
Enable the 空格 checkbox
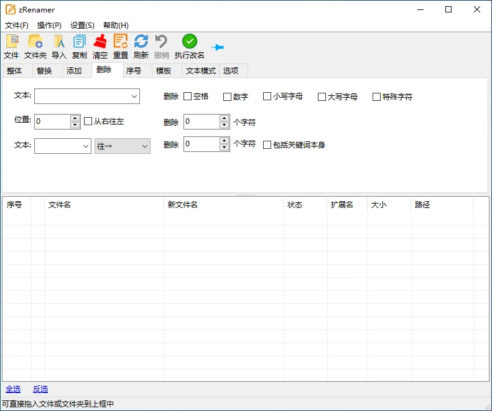(188, 97)
